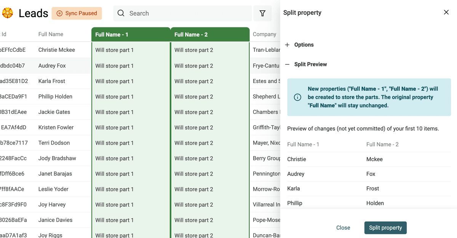Click the Leads page title
The image size is (457, 238).
[x=34, y=13]
